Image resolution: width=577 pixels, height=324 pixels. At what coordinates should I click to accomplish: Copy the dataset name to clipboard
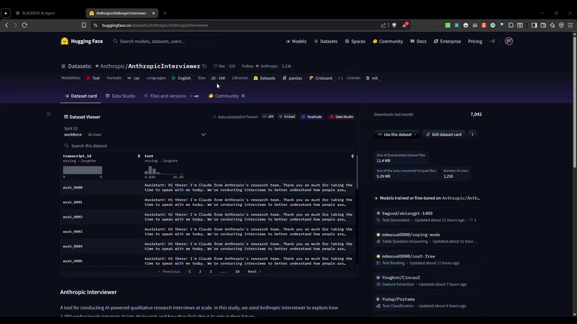(204, 66)
